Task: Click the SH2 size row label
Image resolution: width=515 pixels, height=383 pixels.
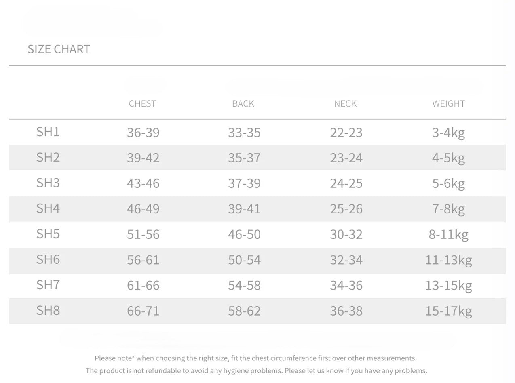Action: coord(48,157)
